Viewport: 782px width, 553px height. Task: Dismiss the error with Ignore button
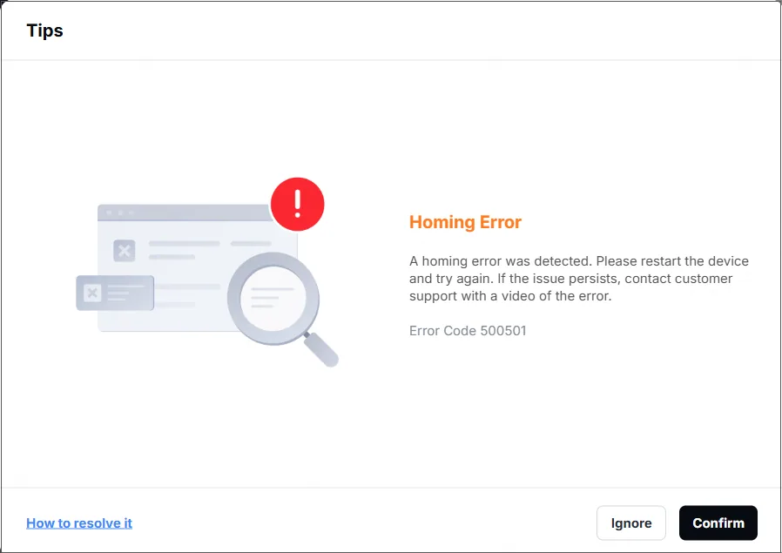coord(630,523)
